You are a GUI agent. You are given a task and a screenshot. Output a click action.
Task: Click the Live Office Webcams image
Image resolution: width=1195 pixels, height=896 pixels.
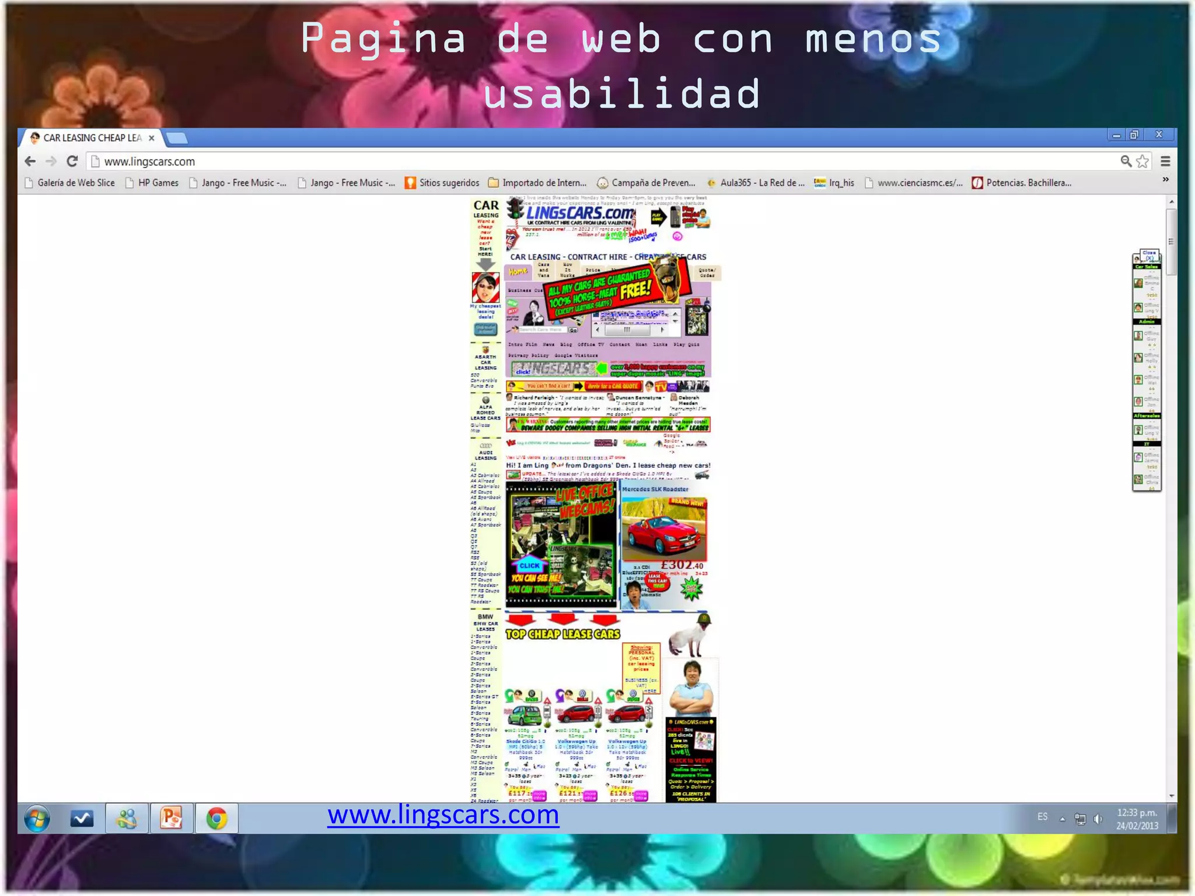(561, 544)
